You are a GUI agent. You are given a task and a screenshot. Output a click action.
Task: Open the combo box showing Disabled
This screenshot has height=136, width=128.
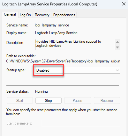pyautogui.click(x=78, y=70)
